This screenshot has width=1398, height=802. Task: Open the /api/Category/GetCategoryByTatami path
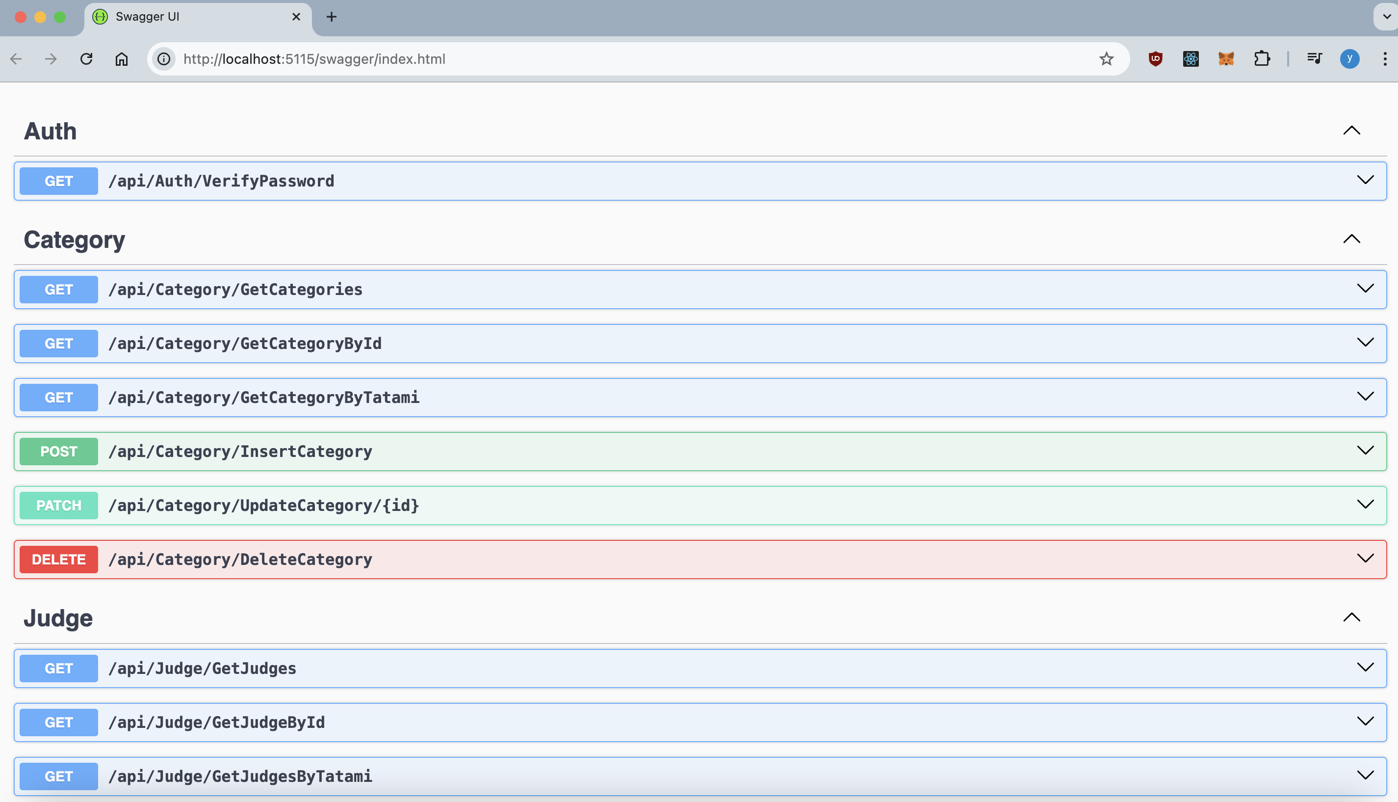263,398
